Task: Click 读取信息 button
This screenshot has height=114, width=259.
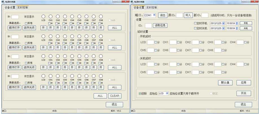Action: tap(160, 26)
